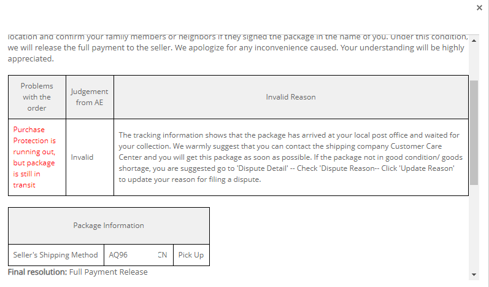Click the 'Judgement from AE' column header
Screen dimensions: 489x287
coord(90,97)
